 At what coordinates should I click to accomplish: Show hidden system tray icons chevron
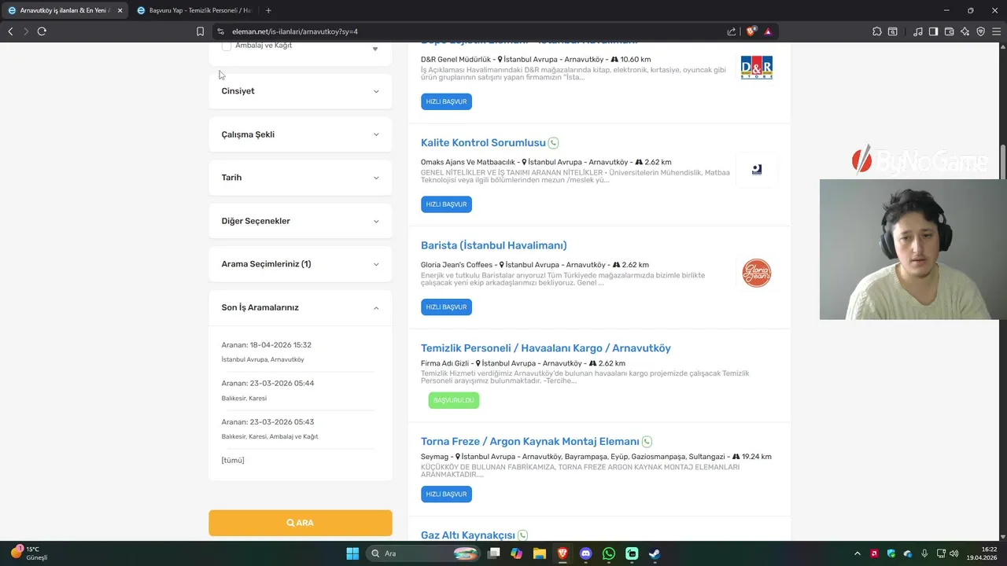[x=858, y=553]
